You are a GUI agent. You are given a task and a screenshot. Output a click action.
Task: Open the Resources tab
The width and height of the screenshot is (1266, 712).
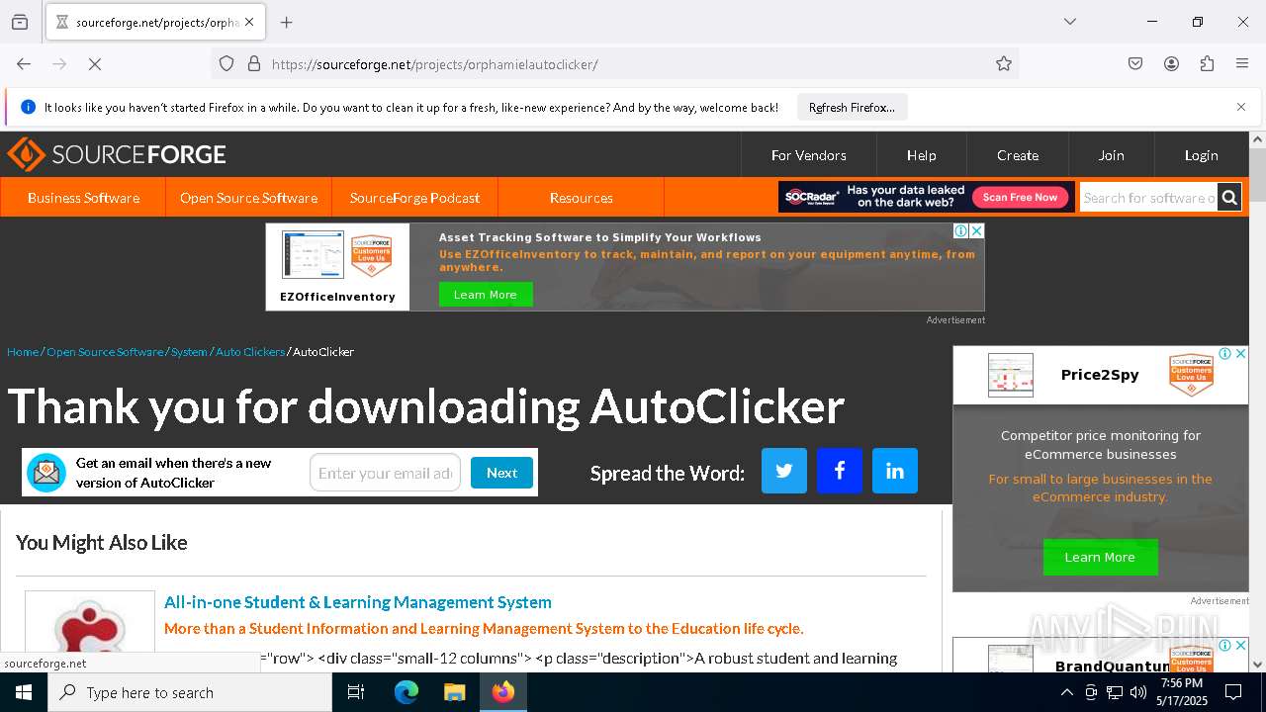[x=581, y=198]
